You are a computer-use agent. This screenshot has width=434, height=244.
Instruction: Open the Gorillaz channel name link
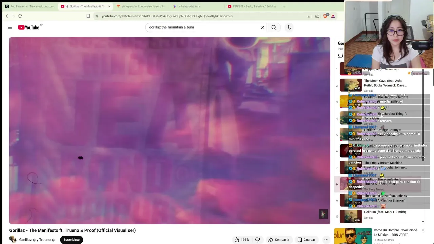click(25, 240)
